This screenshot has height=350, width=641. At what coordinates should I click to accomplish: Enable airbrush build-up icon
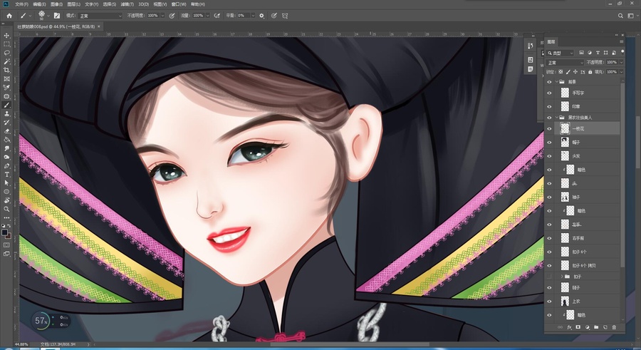click(217, 16)
